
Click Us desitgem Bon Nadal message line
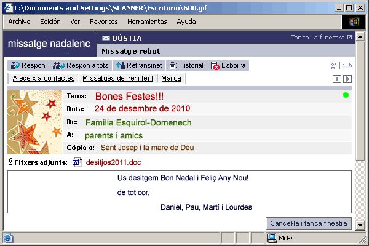tap(183, 178)
